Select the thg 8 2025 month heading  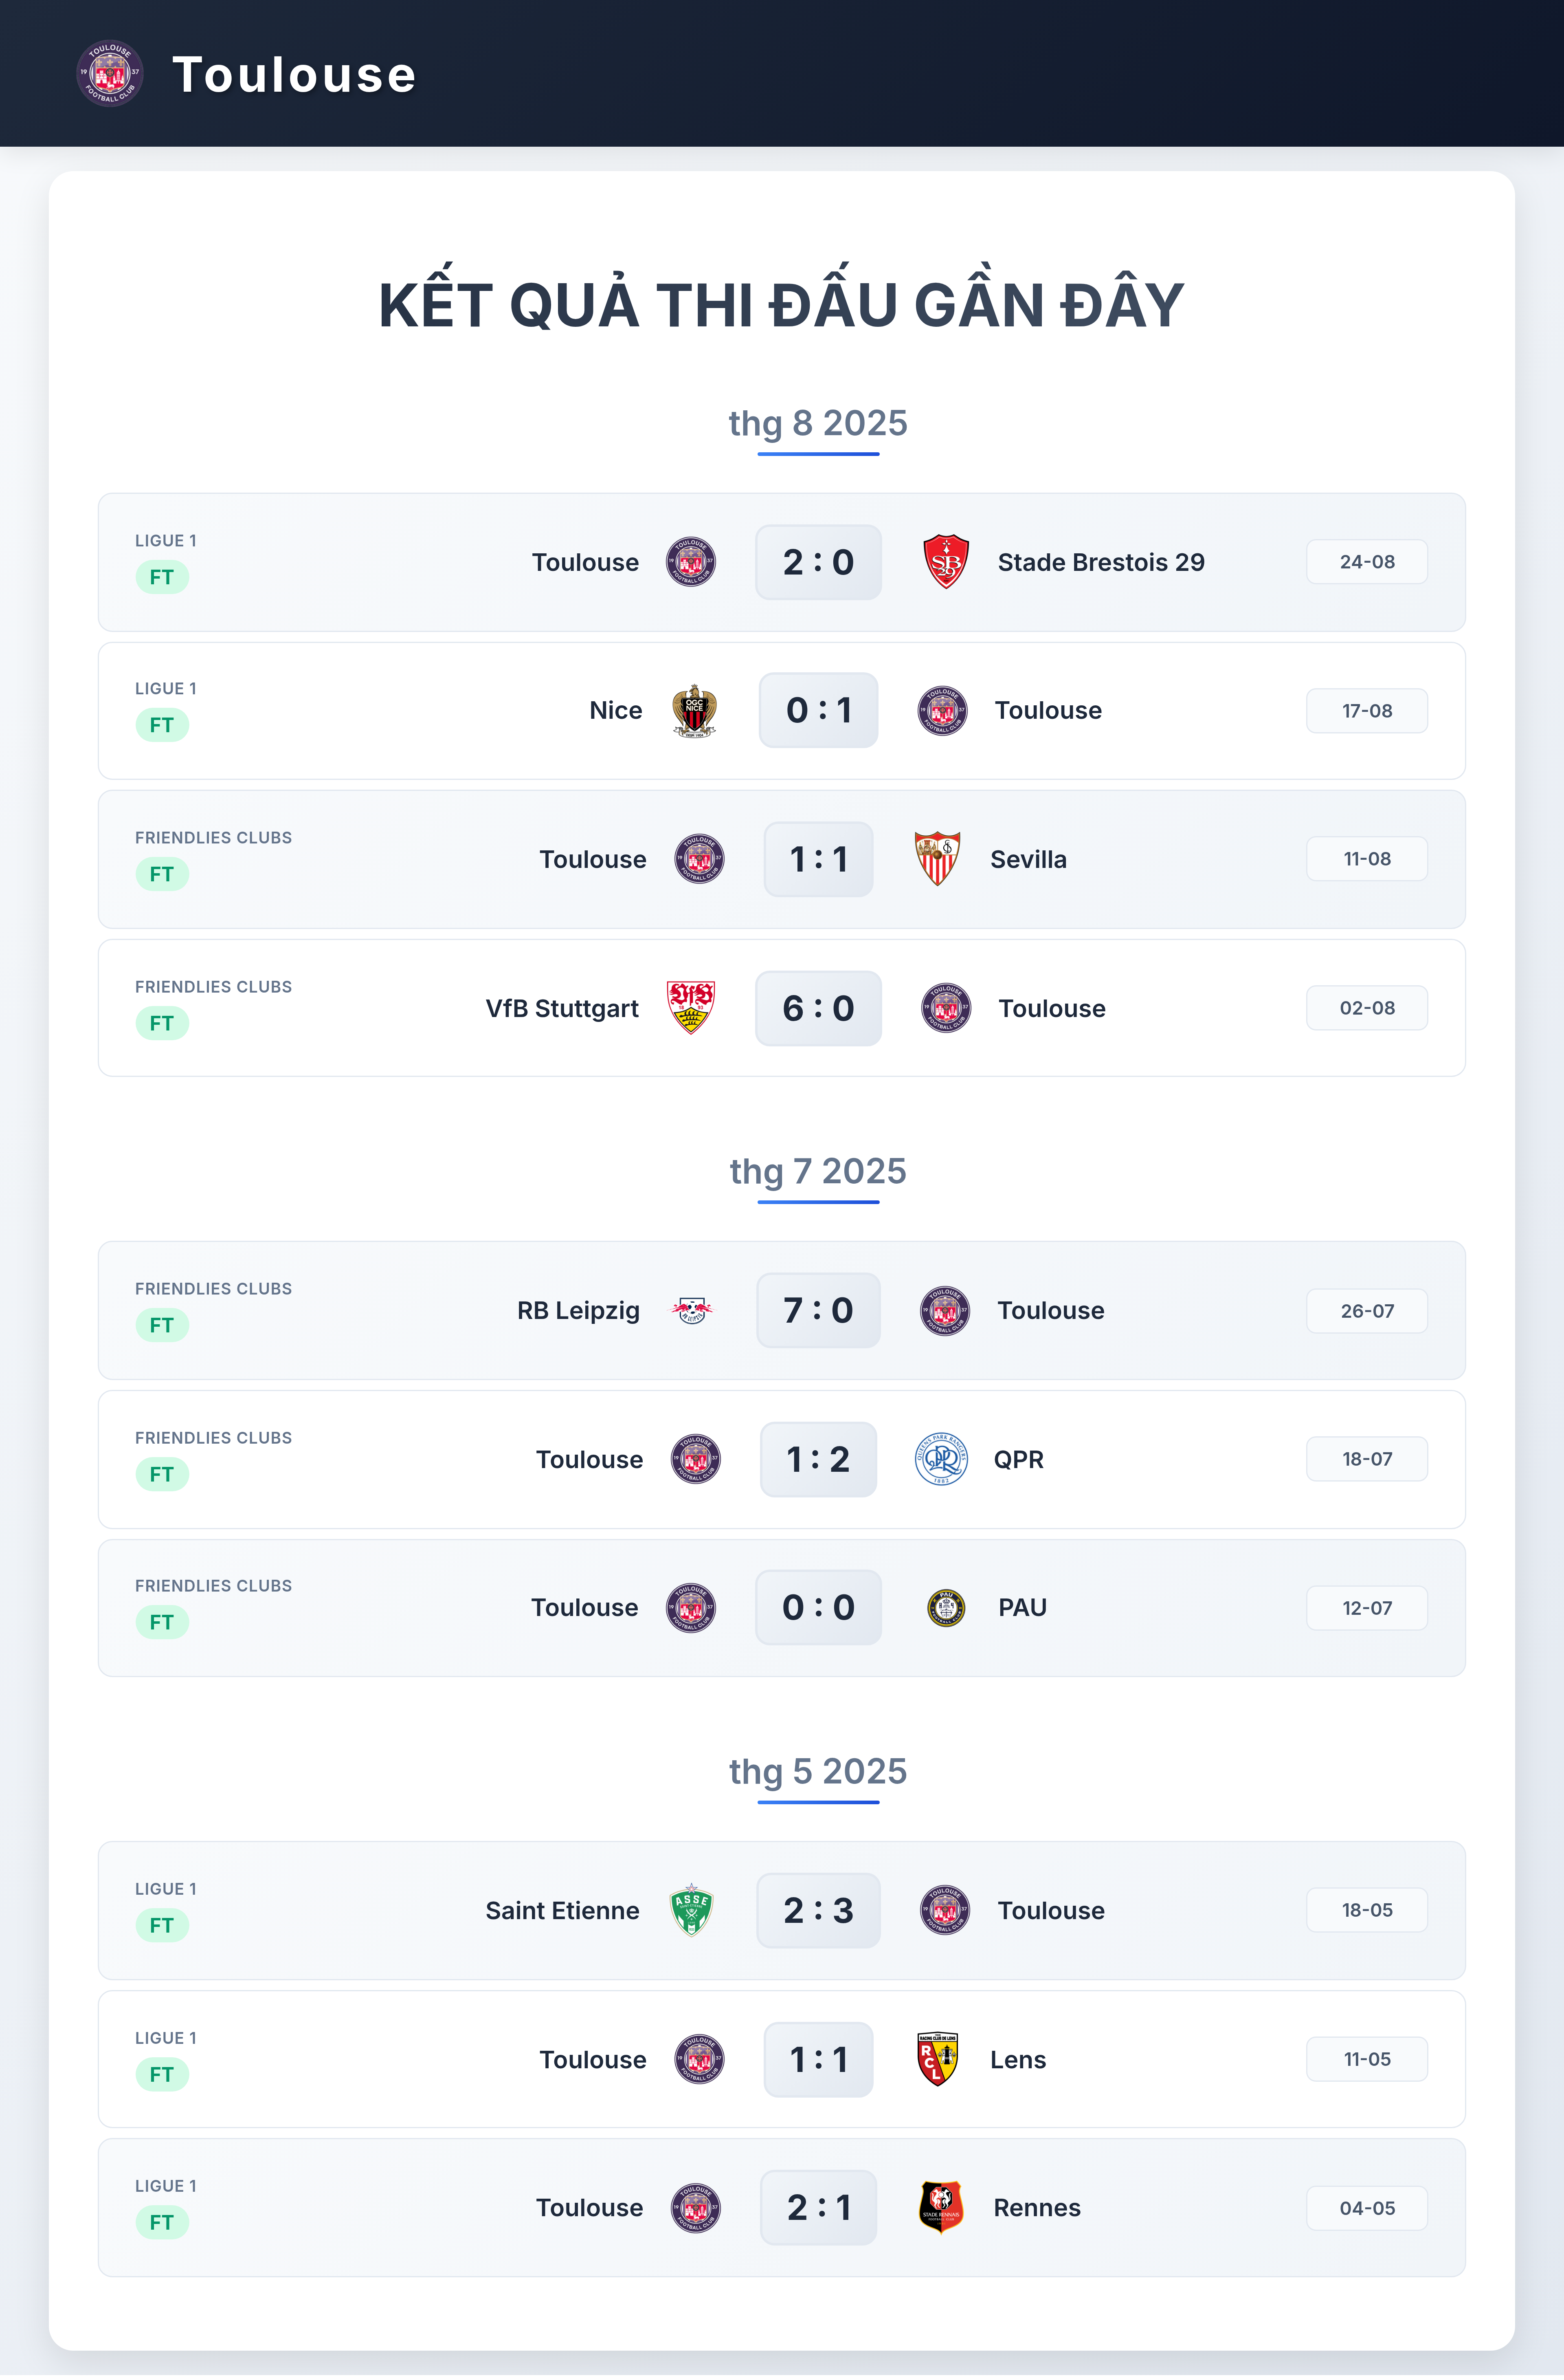[817, 423]
